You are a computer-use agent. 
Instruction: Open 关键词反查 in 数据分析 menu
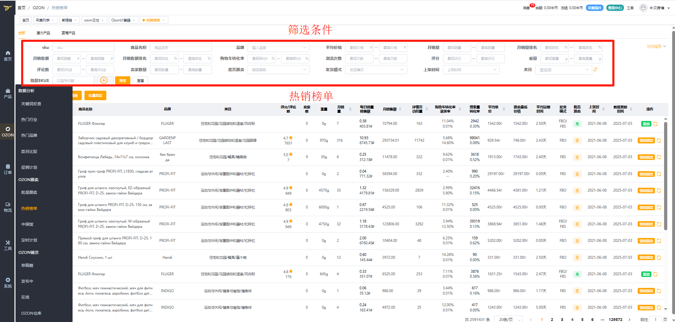31,104
